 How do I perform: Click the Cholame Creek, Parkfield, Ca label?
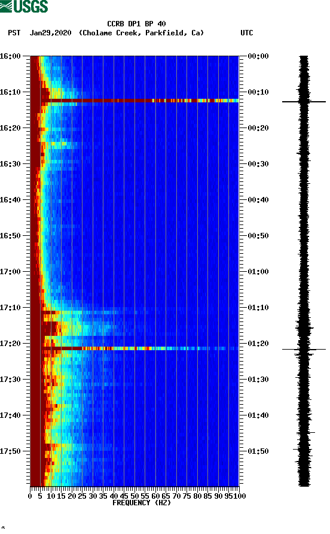point(141,33)
